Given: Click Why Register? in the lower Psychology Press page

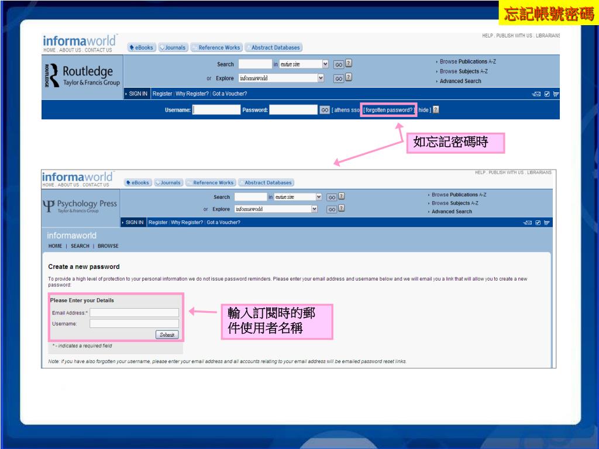Looking at the screenshot, I should point(187,222).
